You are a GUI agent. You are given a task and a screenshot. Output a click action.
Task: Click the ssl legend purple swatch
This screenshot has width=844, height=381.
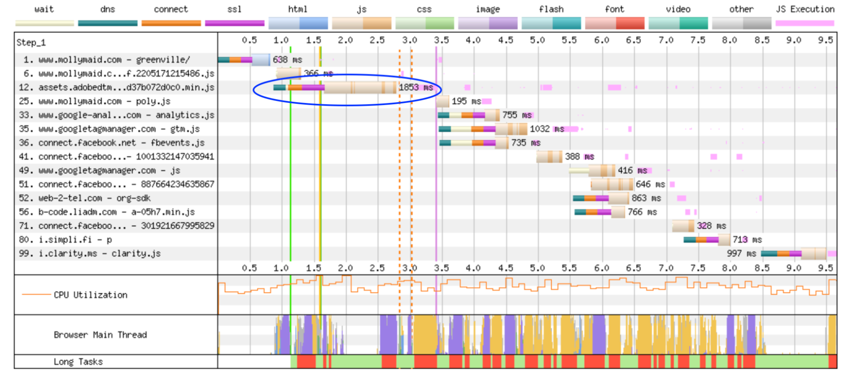click(234, 23)
